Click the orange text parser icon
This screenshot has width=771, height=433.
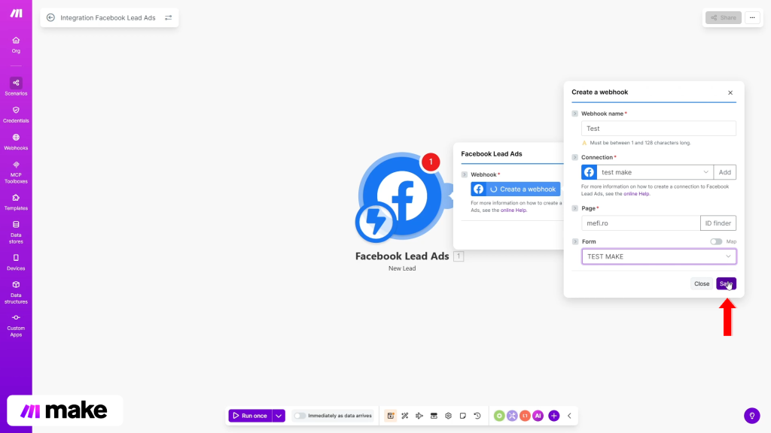525,416
